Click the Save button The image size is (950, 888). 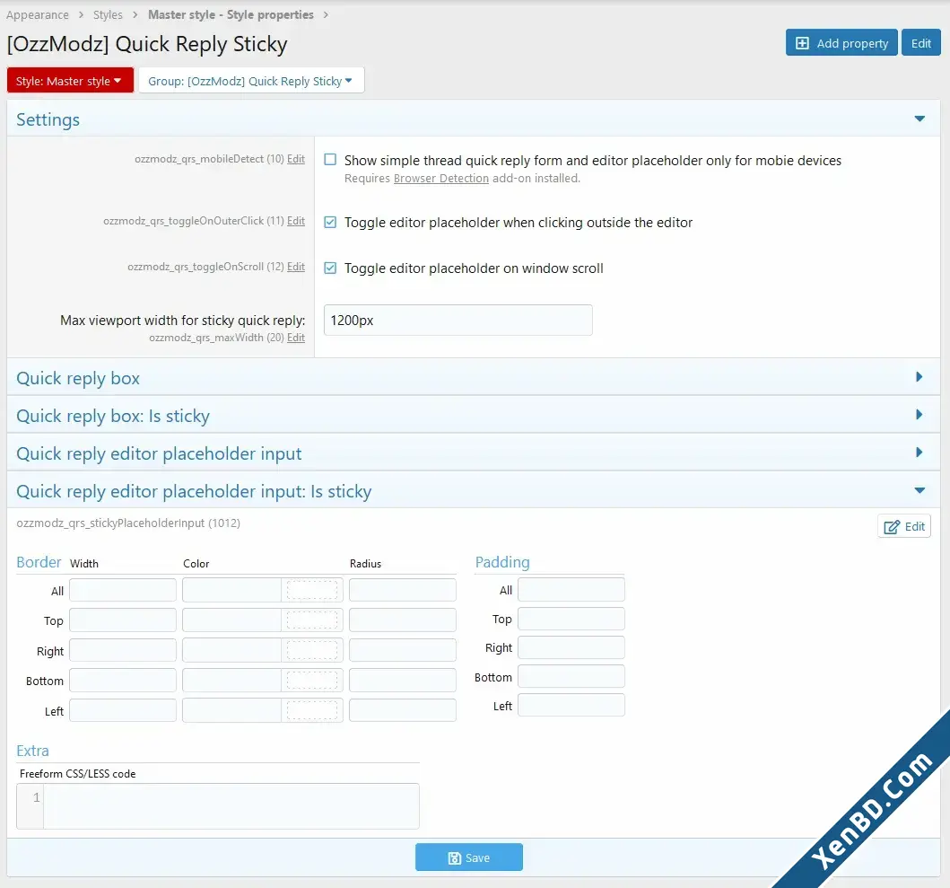469,857
